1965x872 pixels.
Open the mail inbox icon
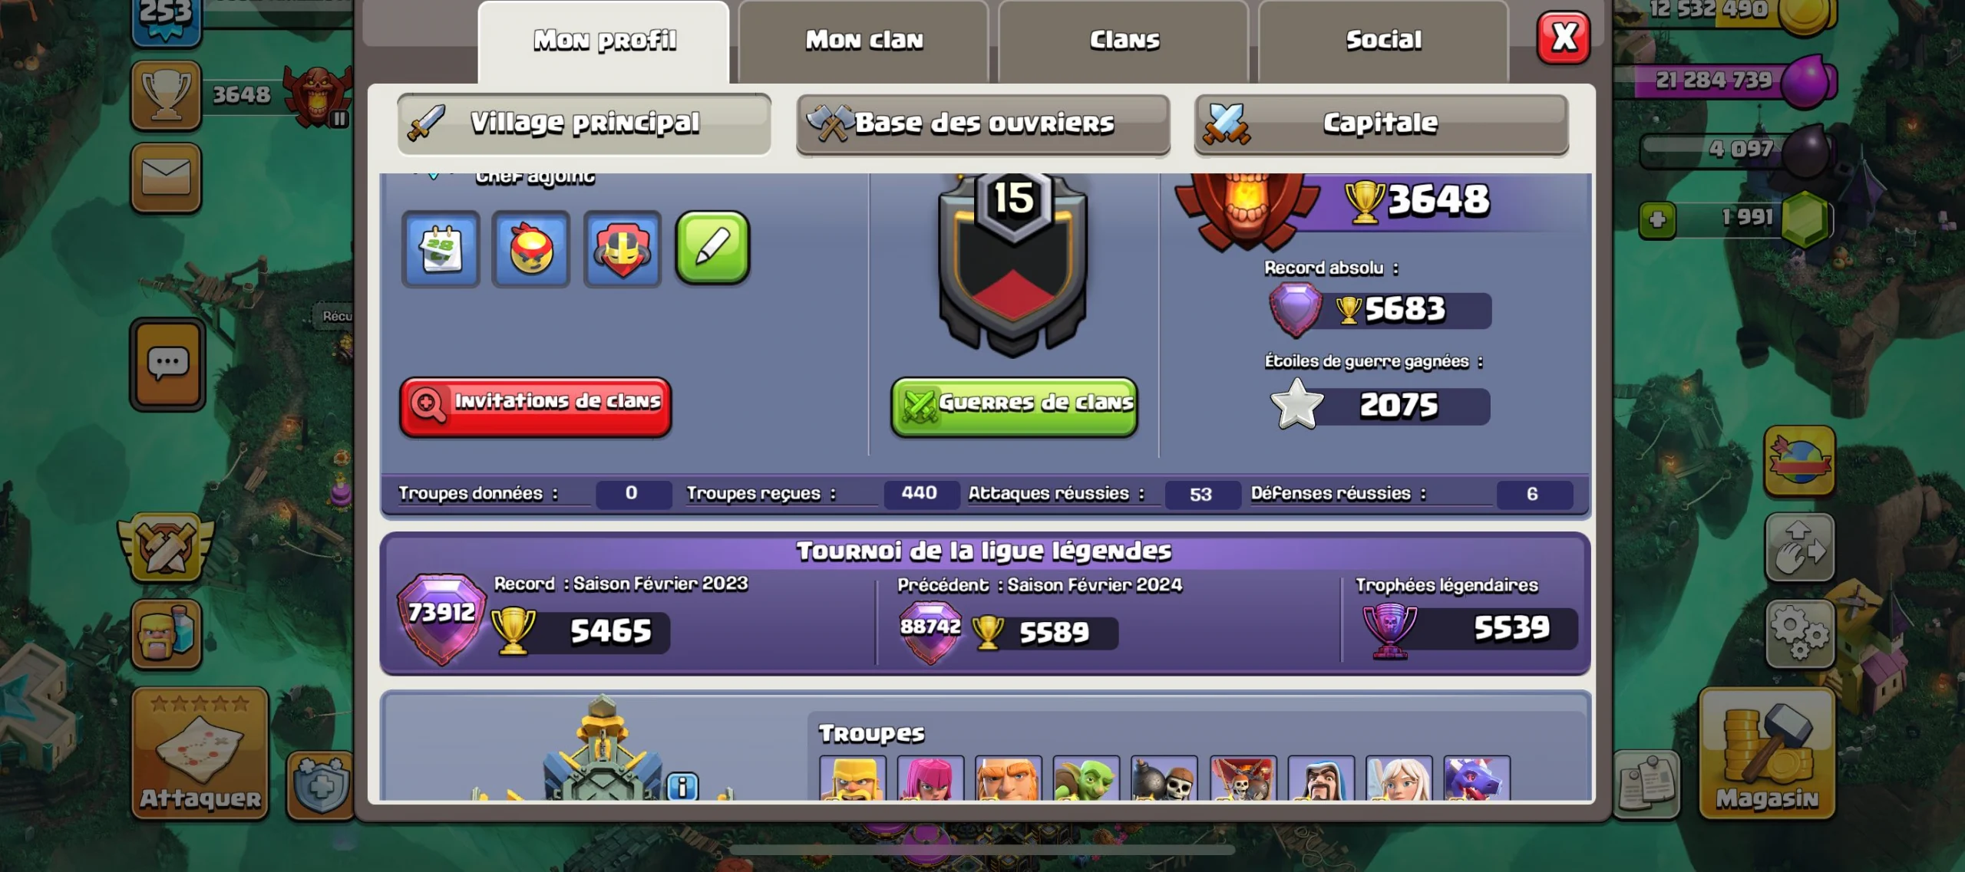(x=166, y=178)
